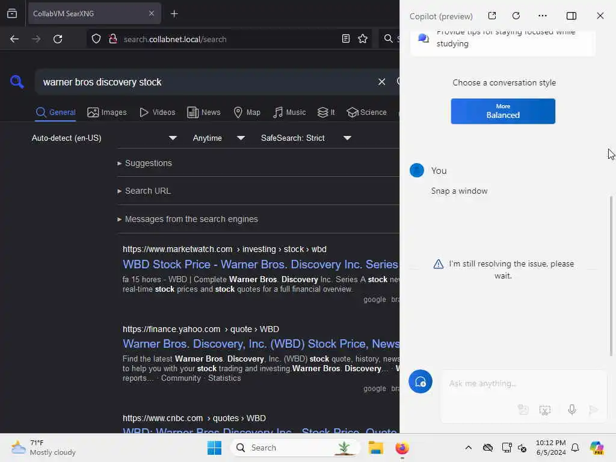Open Copilot link in new tab icon
Image resolution: width=616 pixels, height=462 pixels.
(x=492, y=16)
